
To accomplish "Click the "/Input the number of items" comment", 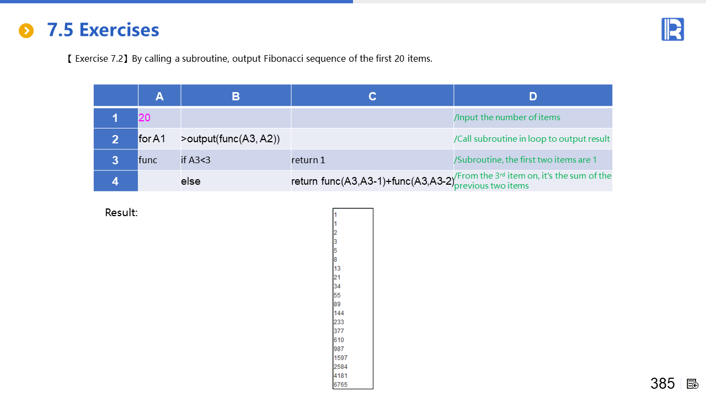I will [507, 117].
